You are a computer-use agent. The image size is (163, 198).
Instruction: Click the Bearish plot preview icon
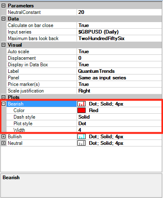[x=81, y=104]
